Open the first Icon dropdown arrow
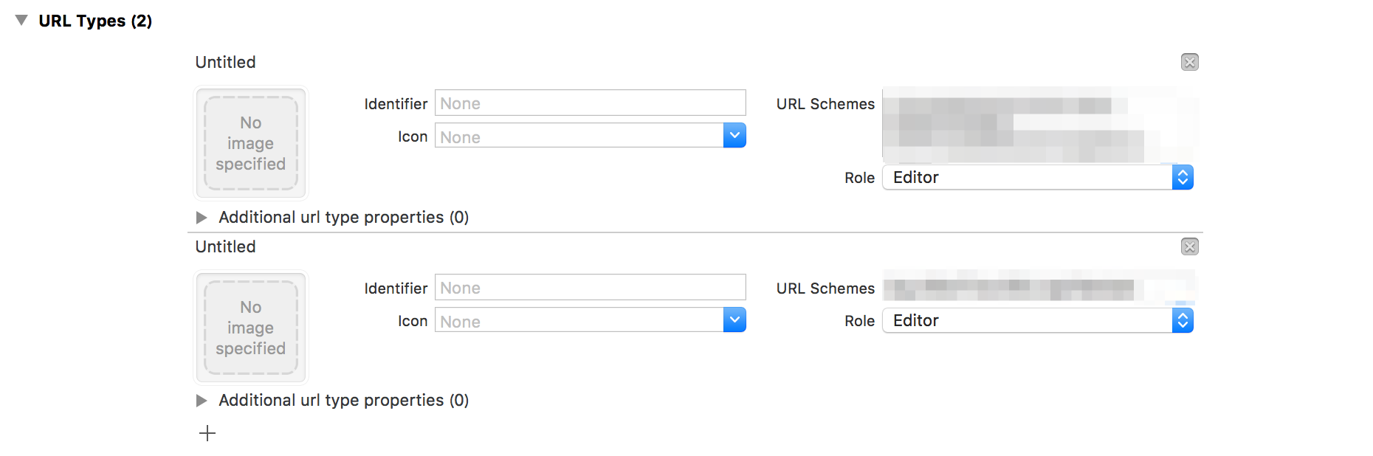1373x456 pixels. [x=734, y=136]
